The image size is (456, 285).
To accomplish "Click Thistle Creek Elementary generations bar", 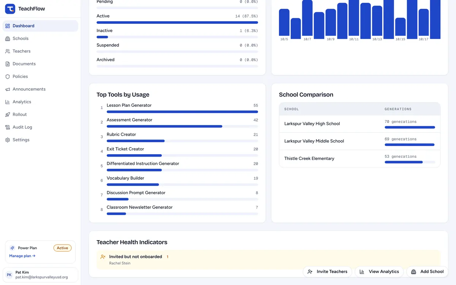I will tap(410, 162).
